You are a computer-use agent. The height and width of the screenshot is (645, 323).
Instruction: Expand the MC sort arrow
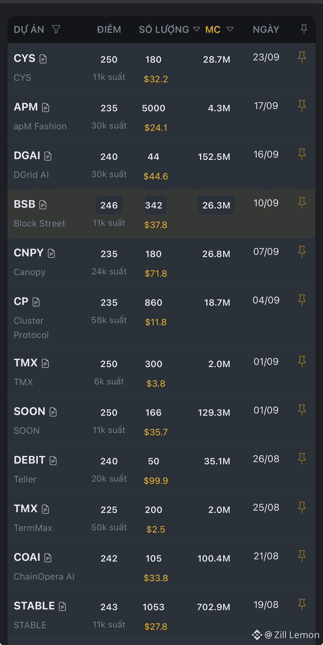pyautogui.click(x=230, y=29)
